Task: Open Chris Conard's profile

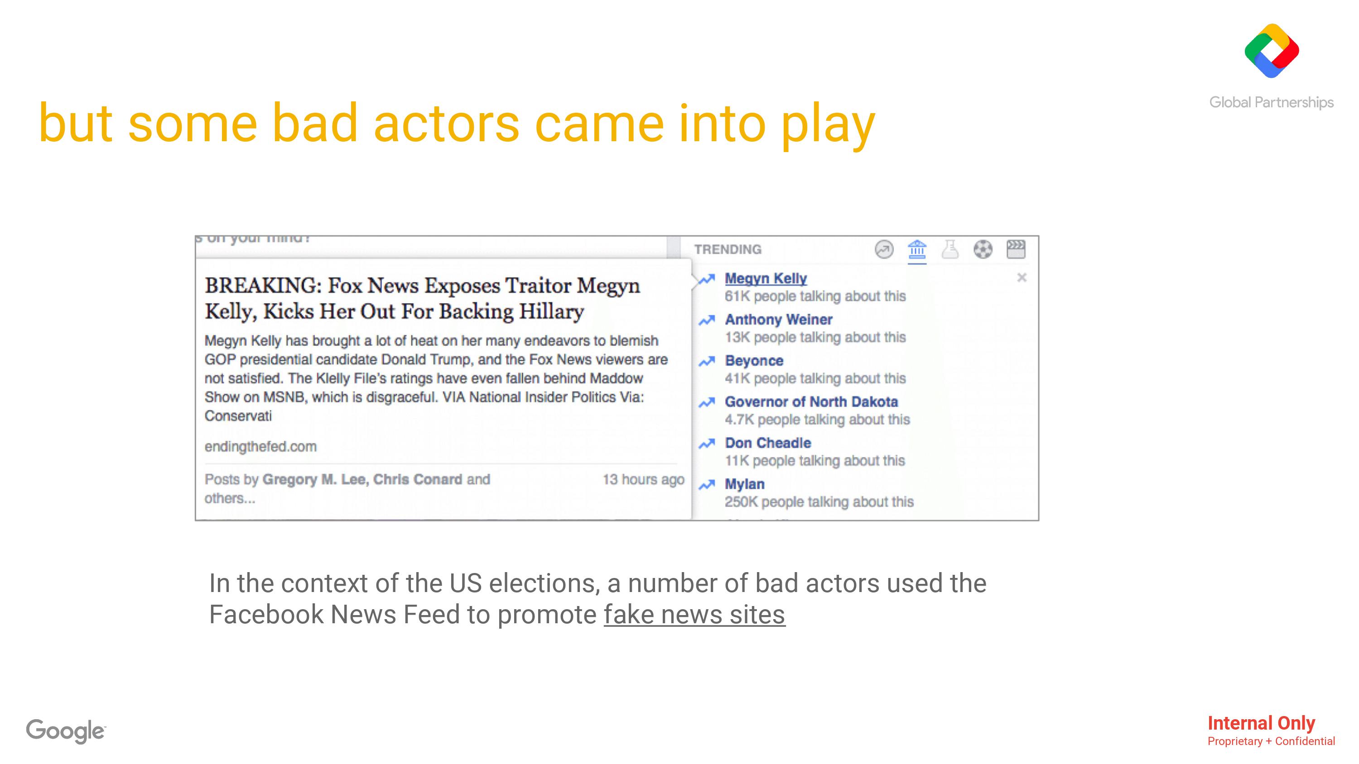Action: [x=418, y=479]
